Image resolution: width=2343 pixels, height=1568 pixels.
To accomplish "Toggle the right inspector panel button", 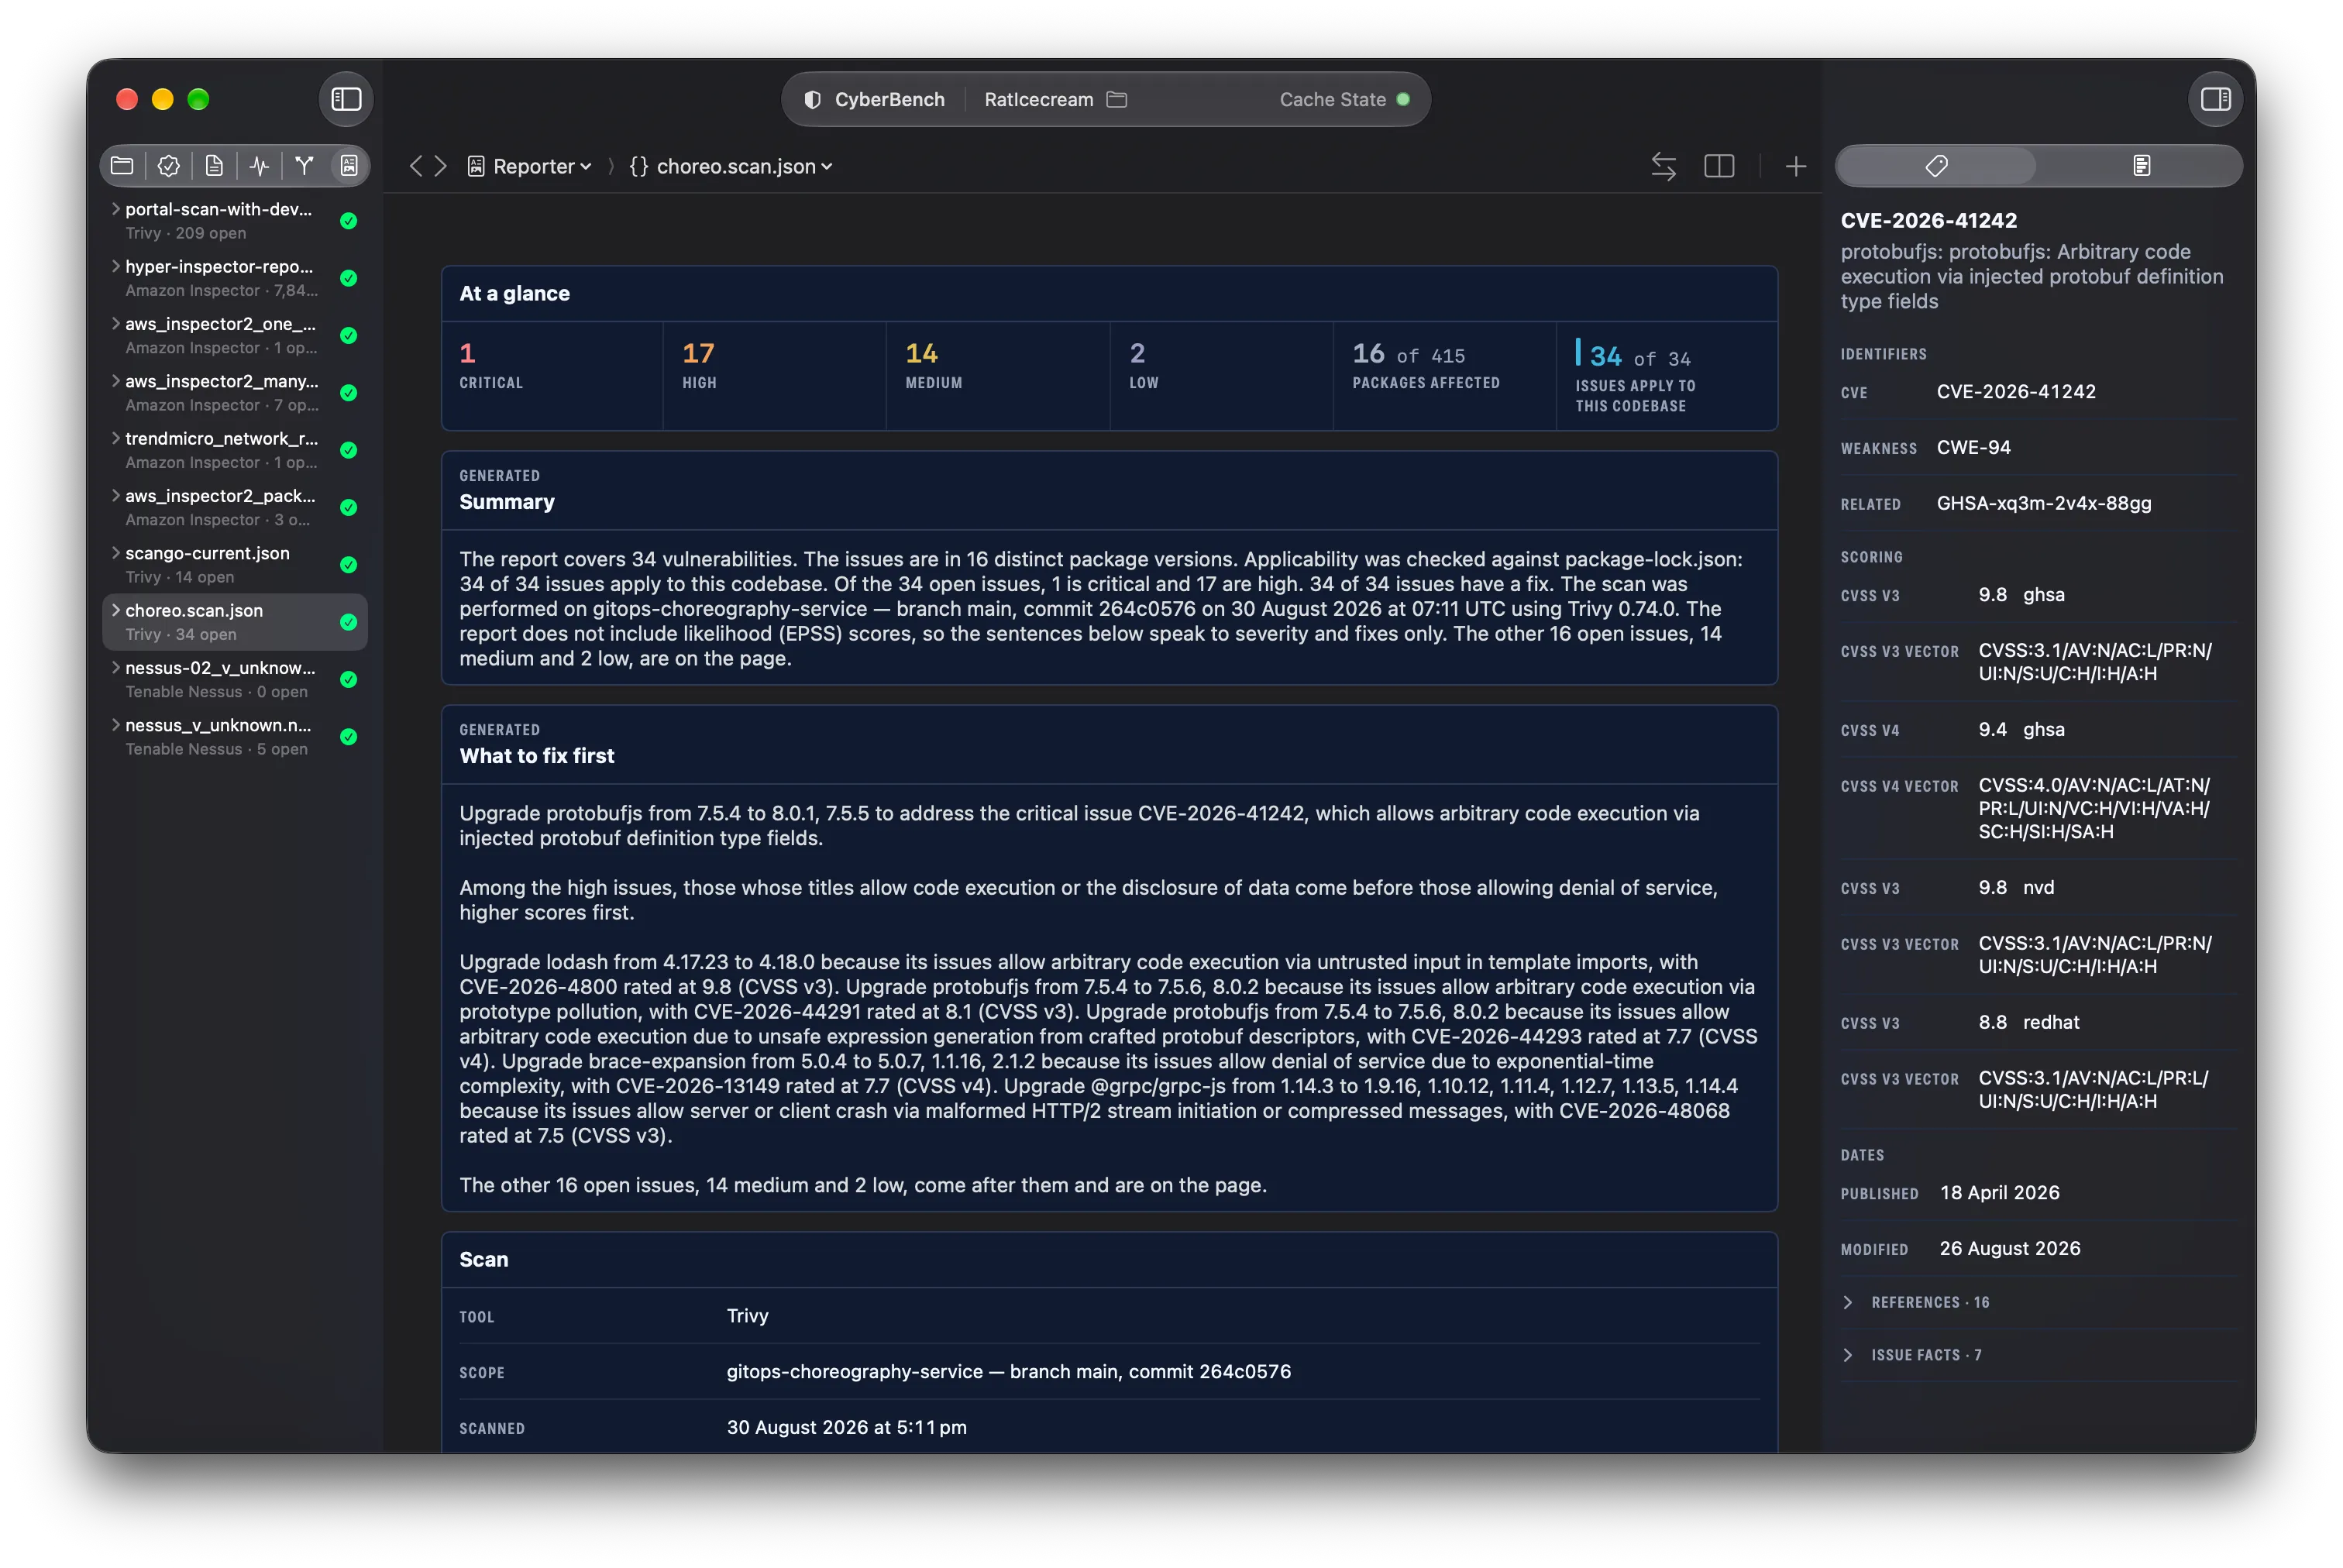I will (x=2215, y=99).
